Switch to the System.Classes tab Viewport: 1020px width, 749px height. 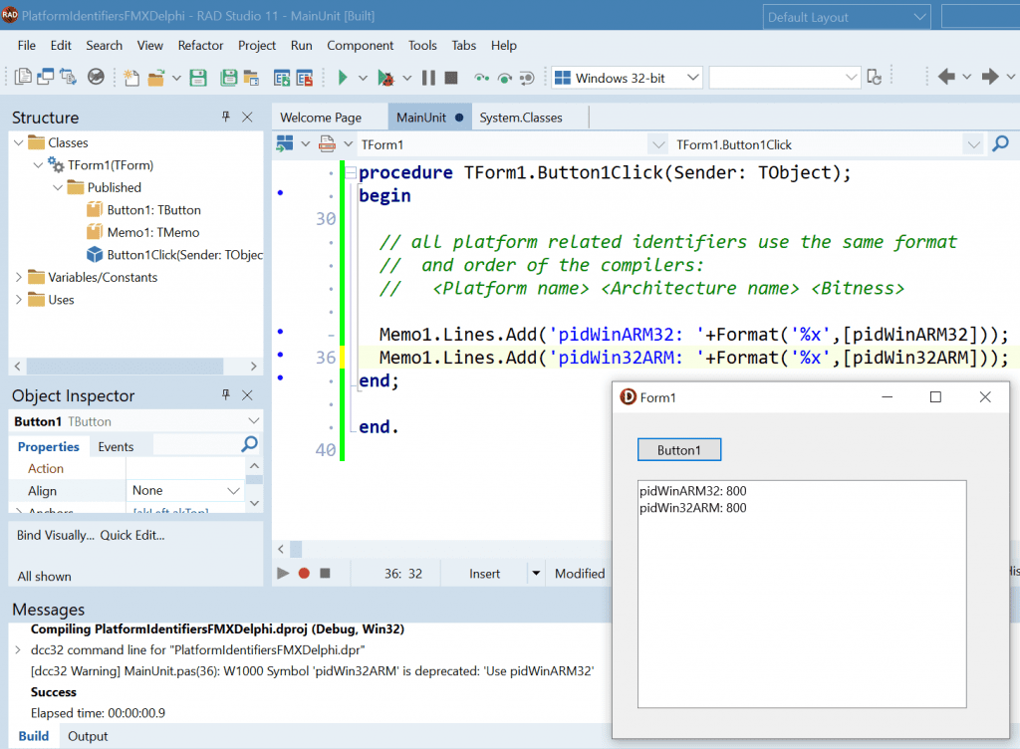[520, 118]
